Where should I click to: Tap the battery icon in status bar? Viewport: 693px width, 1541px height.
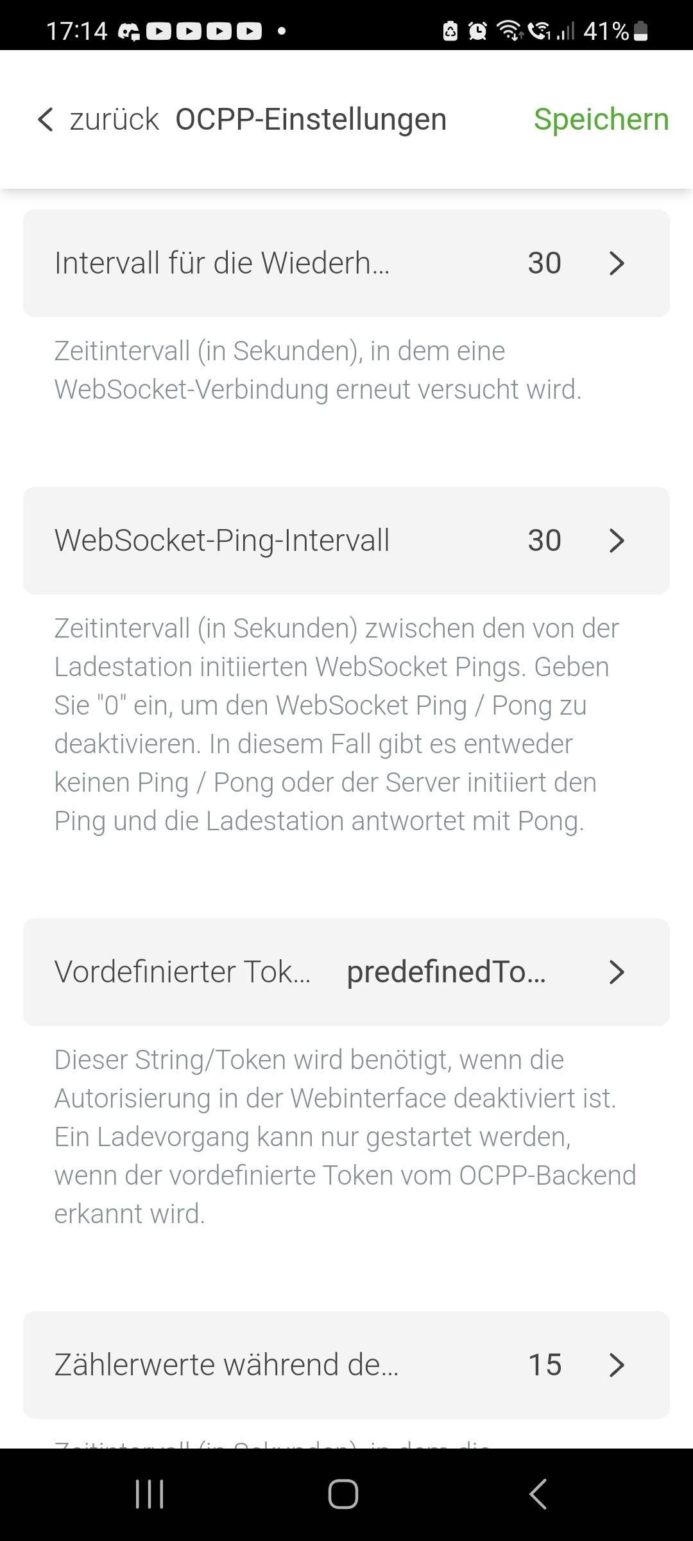click(x=640, y=31)
